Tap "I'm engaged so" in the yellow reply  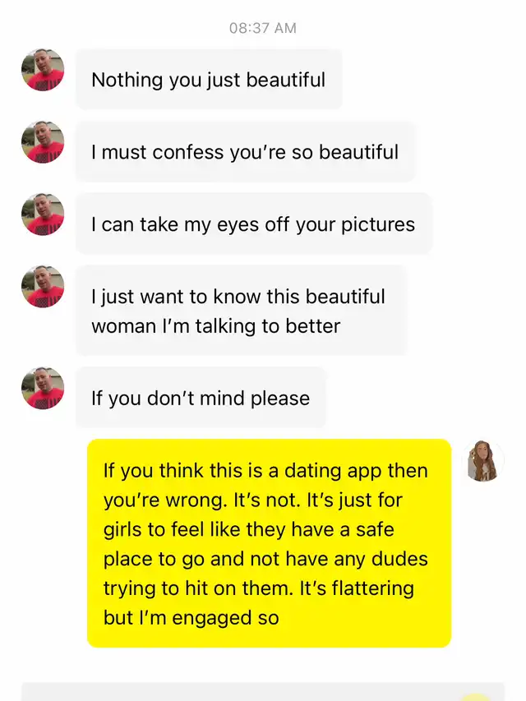coord(205,617)
